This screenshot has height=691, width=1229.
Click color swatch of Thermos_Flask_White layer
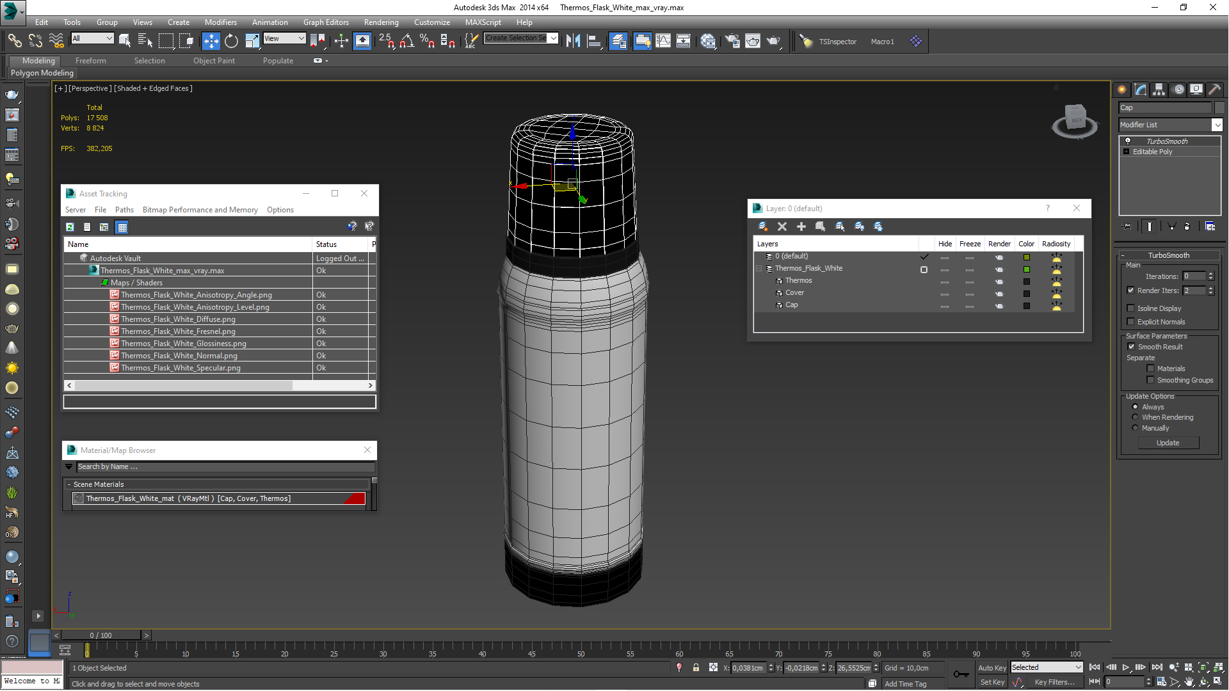click(x=1026, y=269)
